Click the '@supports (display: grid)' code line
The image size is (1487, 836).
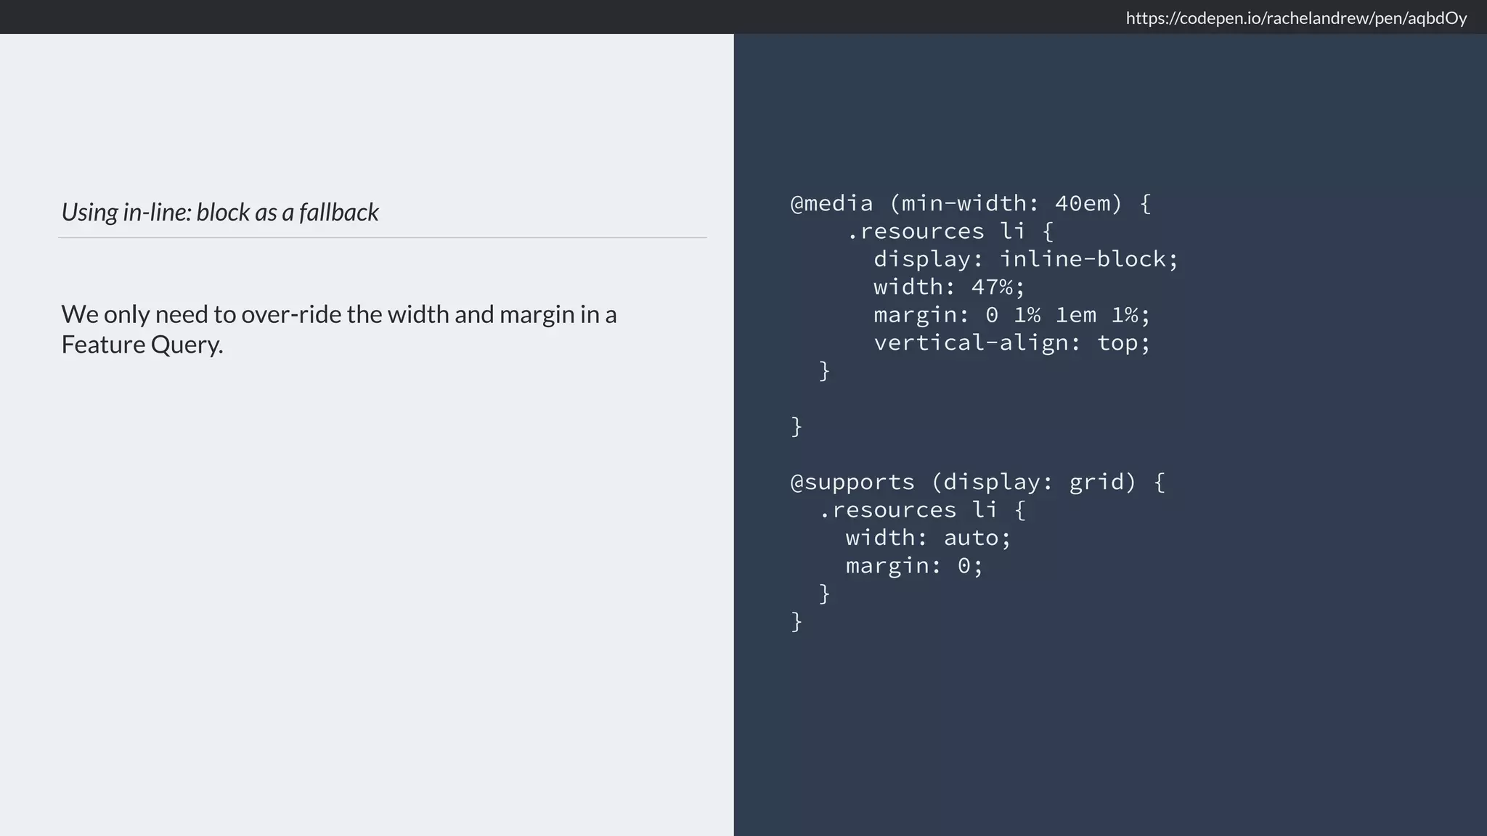click(x=977, y=482)
